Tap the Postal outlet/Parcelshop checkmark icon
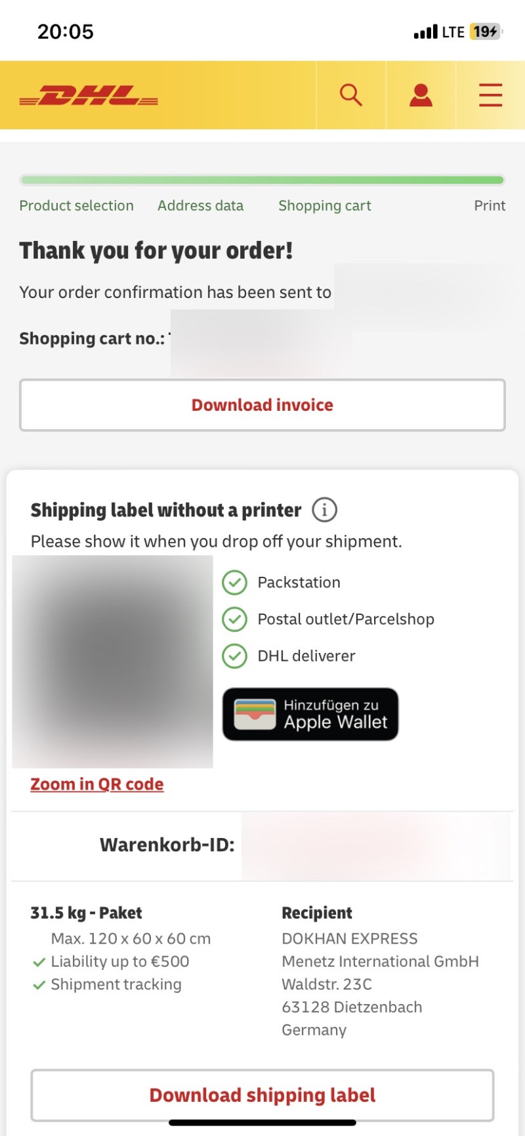Screen dimensions: 525x1136 (x=234, y=619)
